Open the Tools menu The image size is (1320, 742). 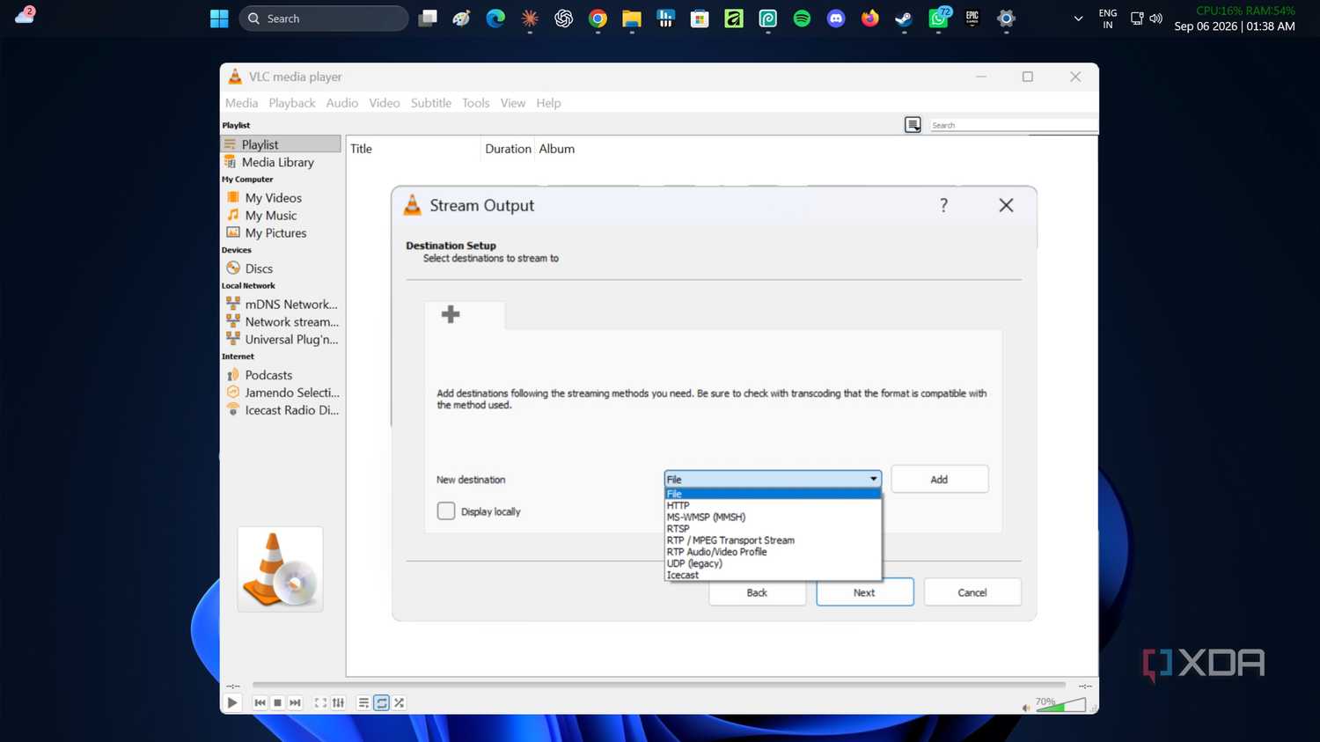[476, 103]
